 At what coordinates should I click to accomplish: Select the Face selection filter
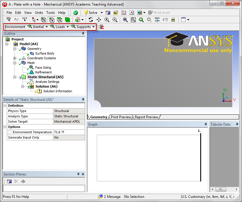(x=60, y=20)
